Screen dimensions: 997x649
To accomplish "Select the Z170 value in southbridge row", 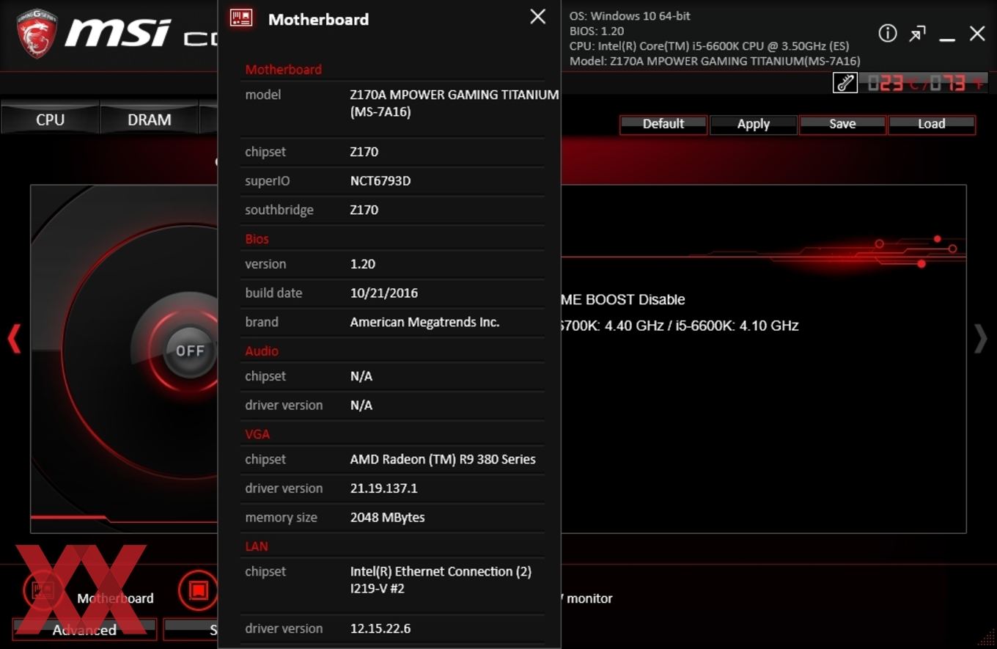I will tap(364, 210).
